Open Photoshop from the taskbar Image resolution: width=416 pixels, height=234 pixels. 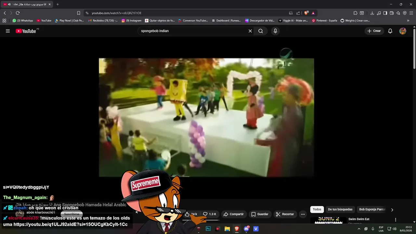point(208,229)
